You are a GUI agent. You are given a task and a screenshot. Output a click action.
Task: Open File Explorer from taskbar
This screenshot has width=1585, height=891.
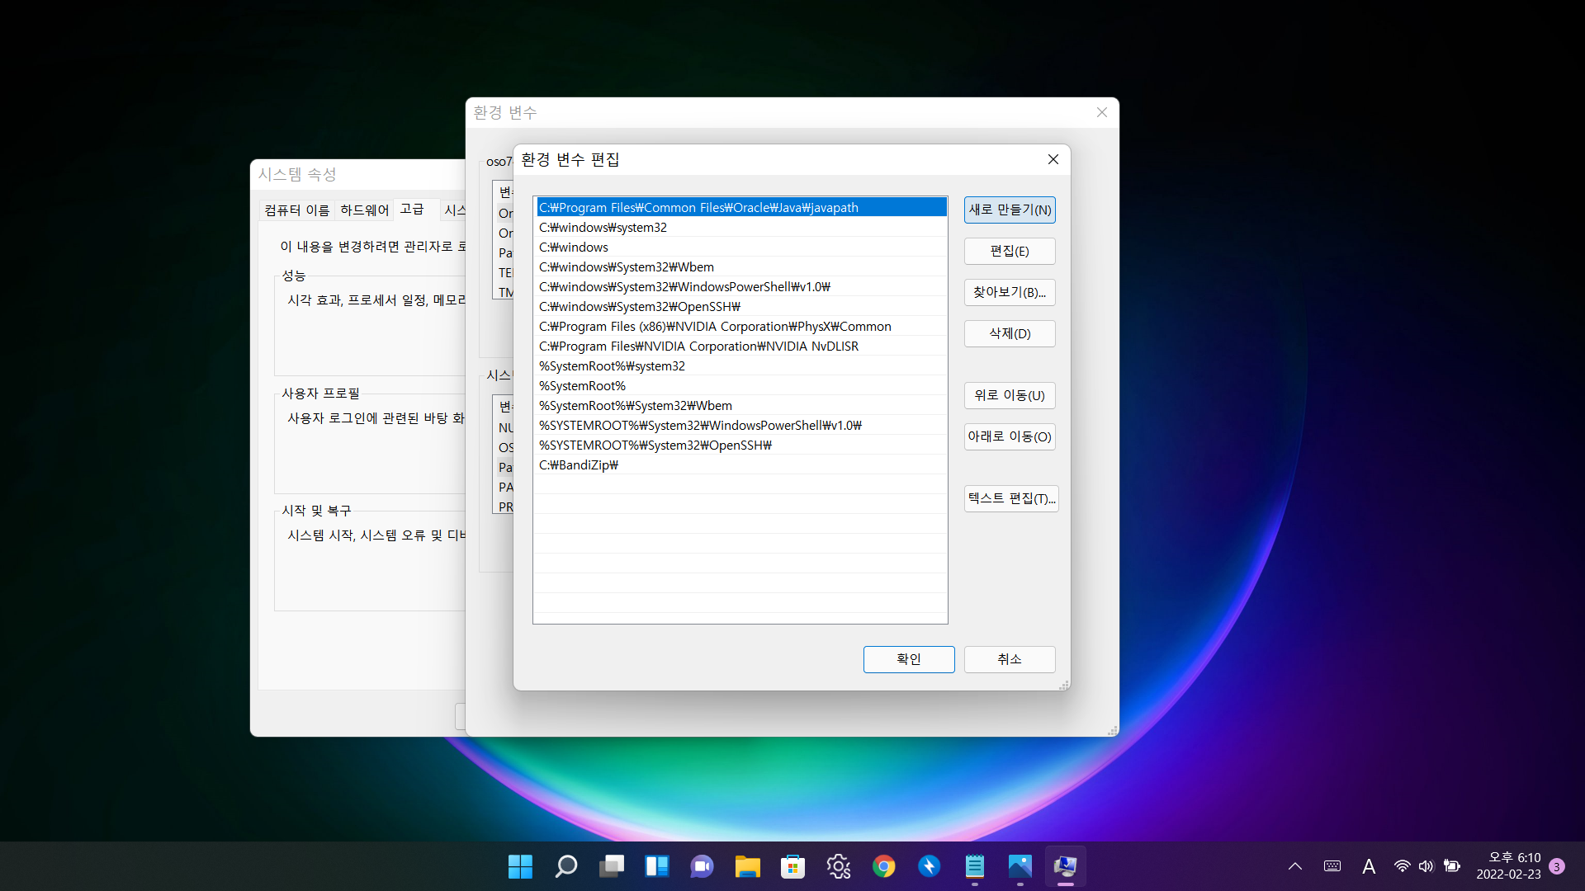pos(748,866)
